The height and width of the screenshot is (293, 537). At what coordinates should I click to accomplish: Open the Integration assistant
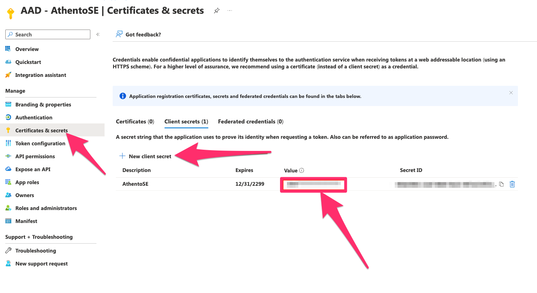(x=41, y=75)
